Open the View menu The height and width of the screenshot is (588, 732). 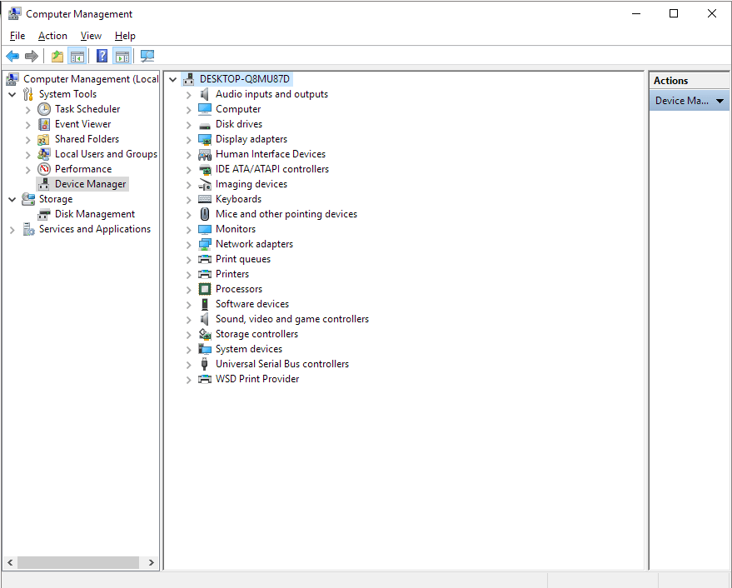click(x=91, y=36)
